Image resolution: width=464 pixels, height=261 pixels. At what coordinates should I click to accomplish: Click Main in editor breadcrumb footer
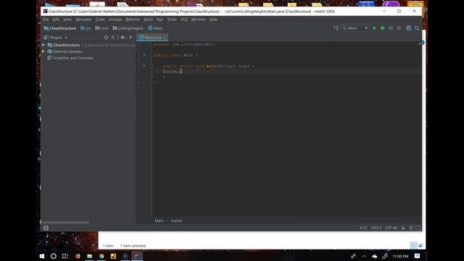coord(159,220)
